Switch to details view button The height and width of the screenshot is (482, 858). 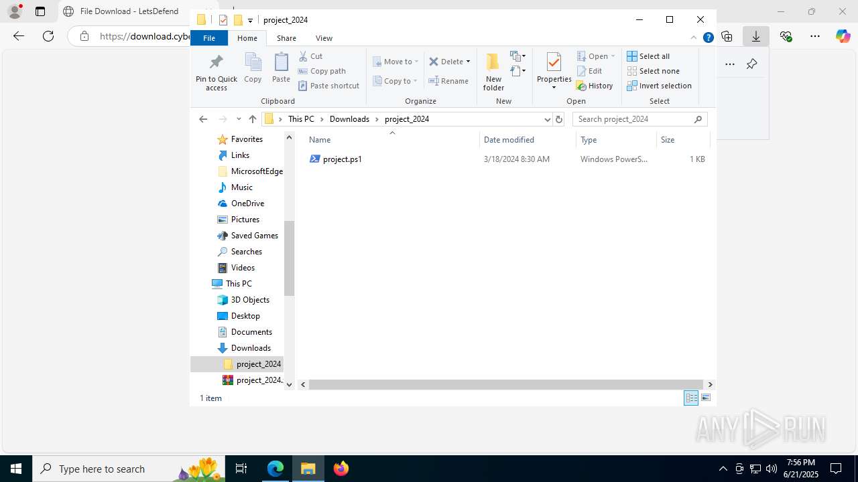(691, 398)
